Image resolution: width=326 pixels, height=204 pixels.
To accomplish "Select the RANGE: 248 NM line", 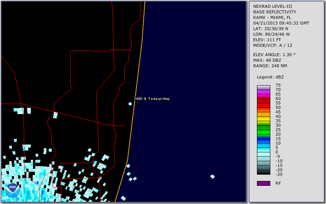I will click(270, 66).
